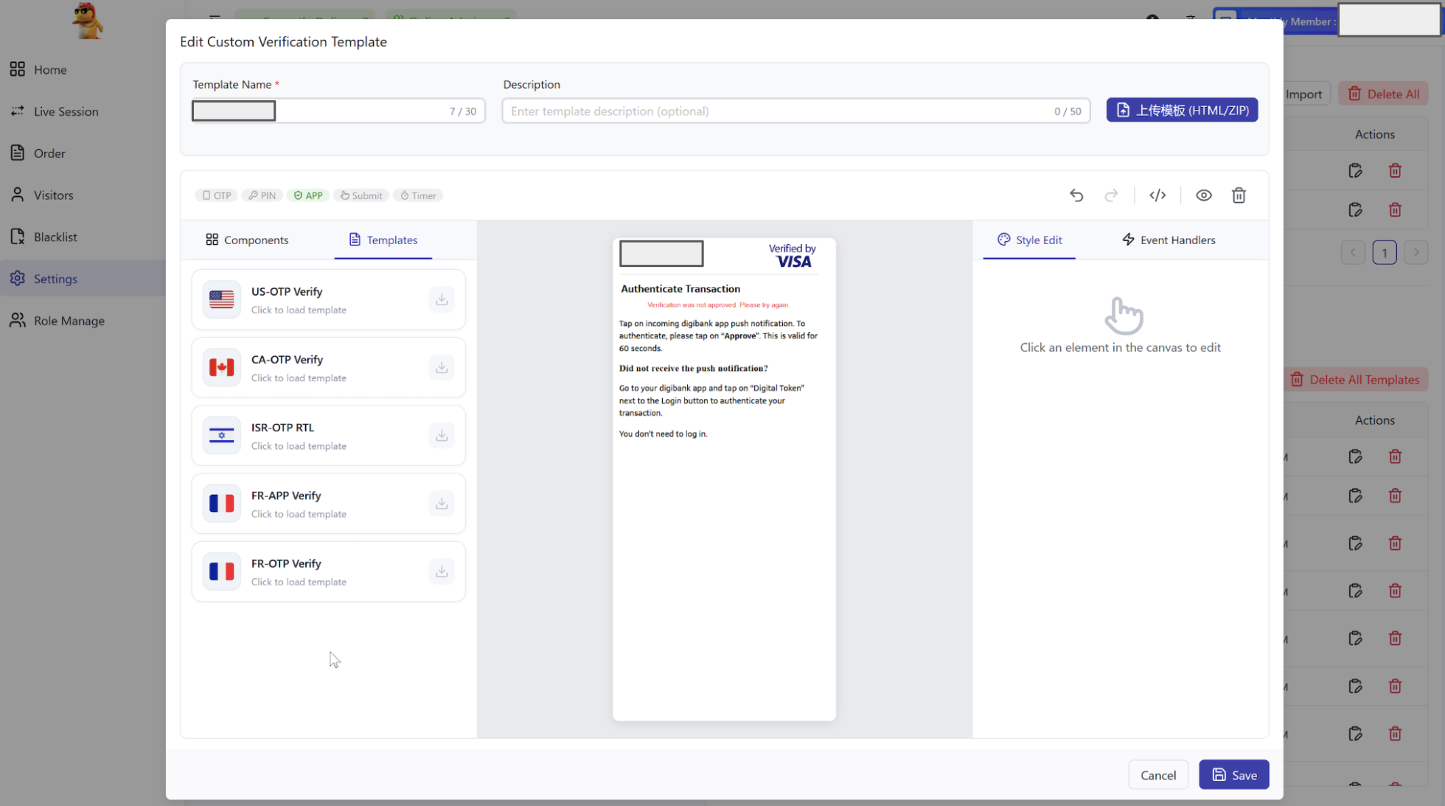Open Role Manage page
Viewport: 1445px width, 806px height.
point(83,321)
